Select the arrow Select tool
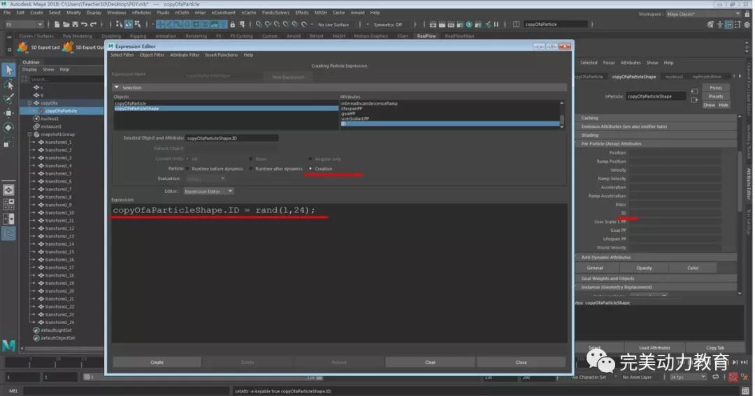Screen dimensions: 755x396 [x=8, y=69]
